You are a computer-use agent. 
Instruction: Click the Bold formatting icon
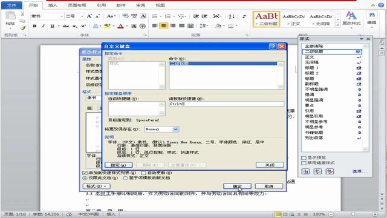(34, 26)
